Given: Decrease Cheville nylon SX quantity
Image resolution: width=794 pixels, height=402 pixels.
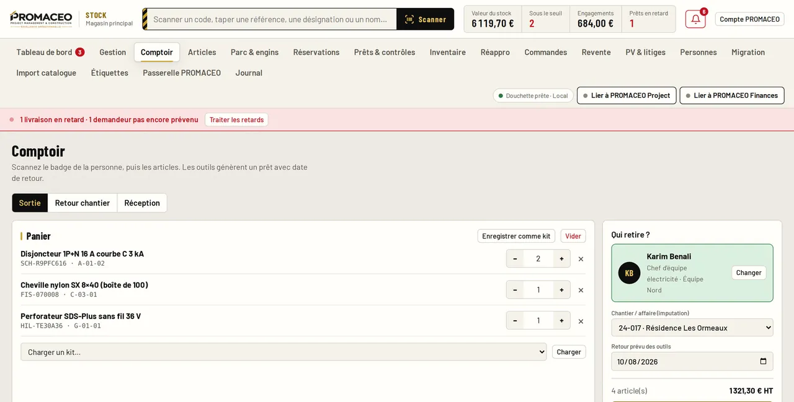Looking at the screenshot, I should coord(515,289).
